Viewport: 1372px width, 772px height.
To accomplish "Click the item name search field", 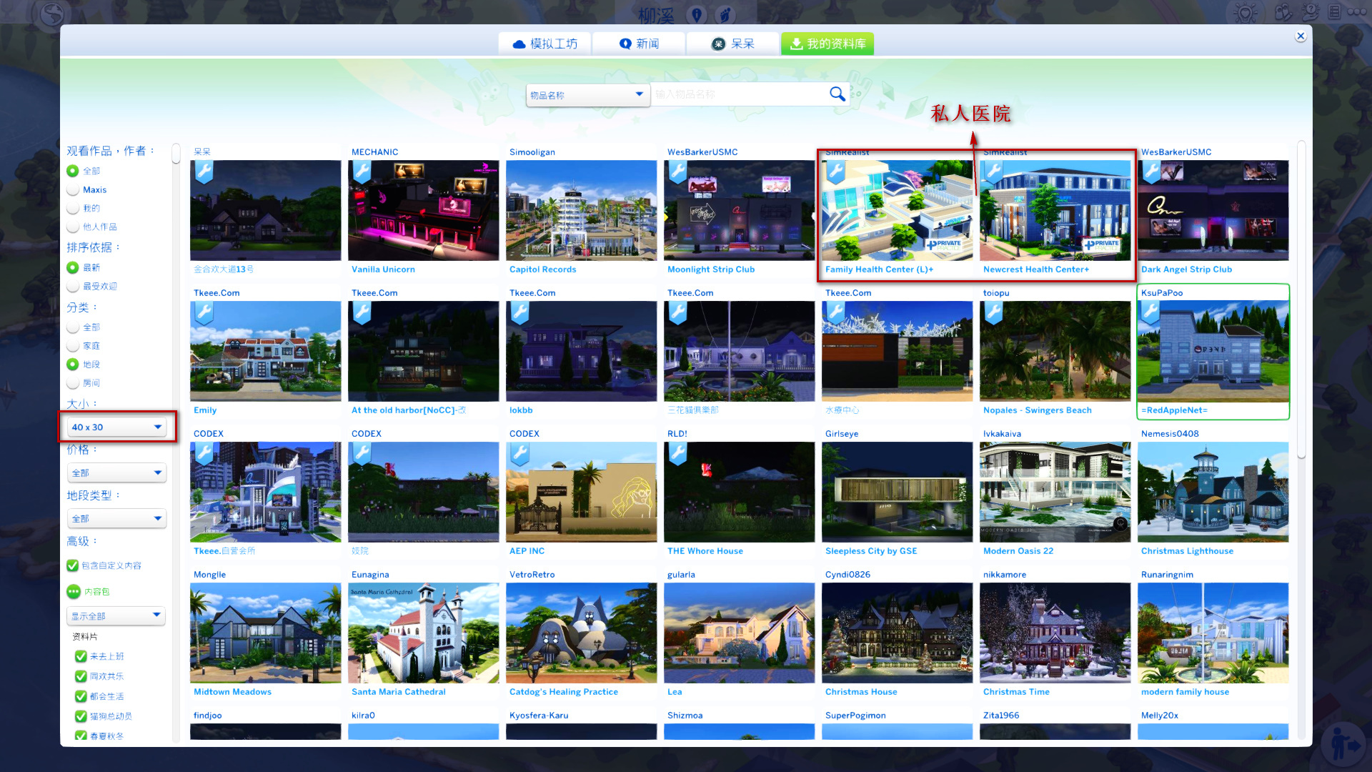I will 739,94.
